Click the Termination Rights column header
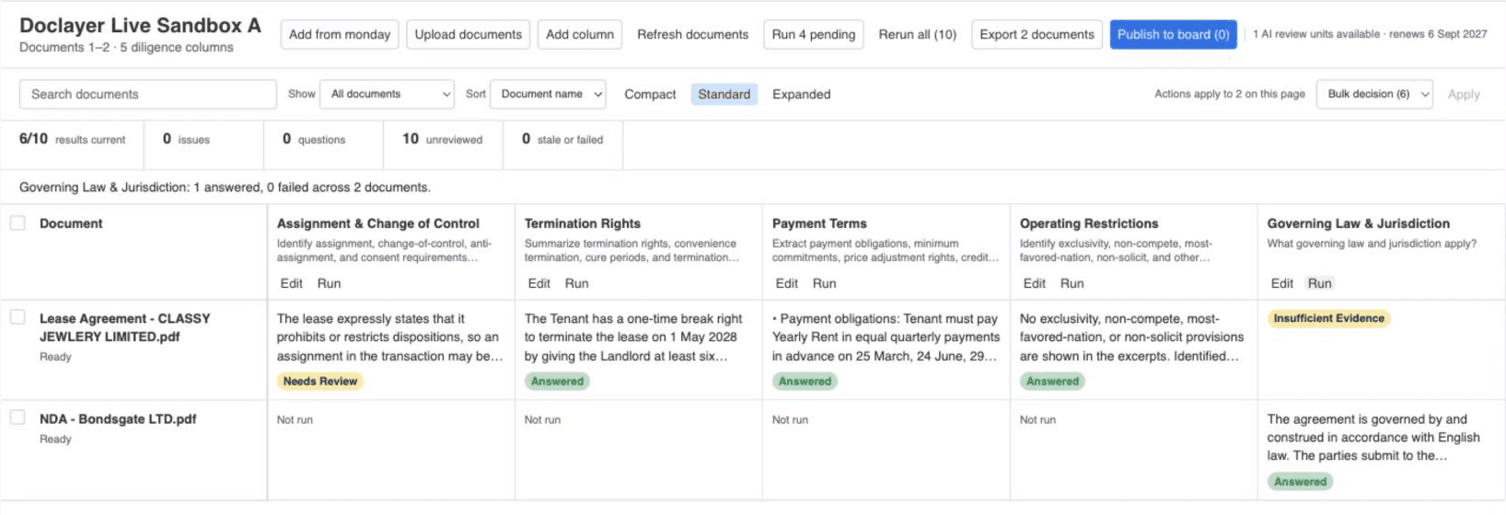Image resolution: width=1506 pixels, height=515 pixels. point(583,223)
